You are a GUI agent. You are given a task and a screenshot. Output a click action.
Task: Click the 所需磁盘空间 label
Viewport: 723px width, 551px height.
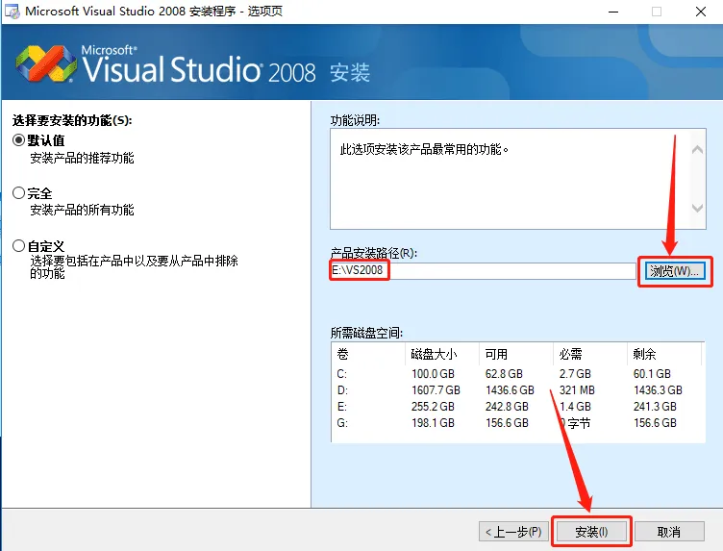pyautogui.click(x=366, y=333)
